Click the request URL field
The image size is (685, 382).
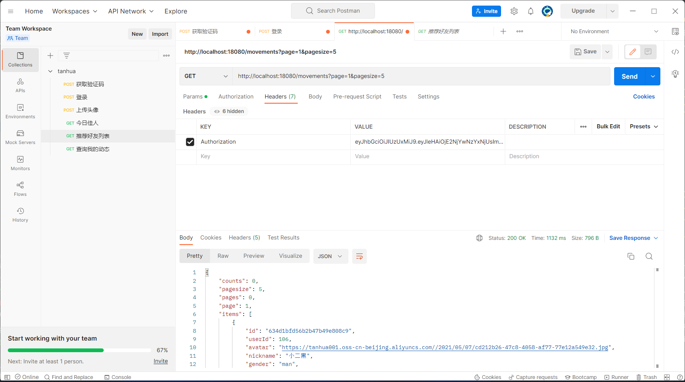tap(422, 76)
